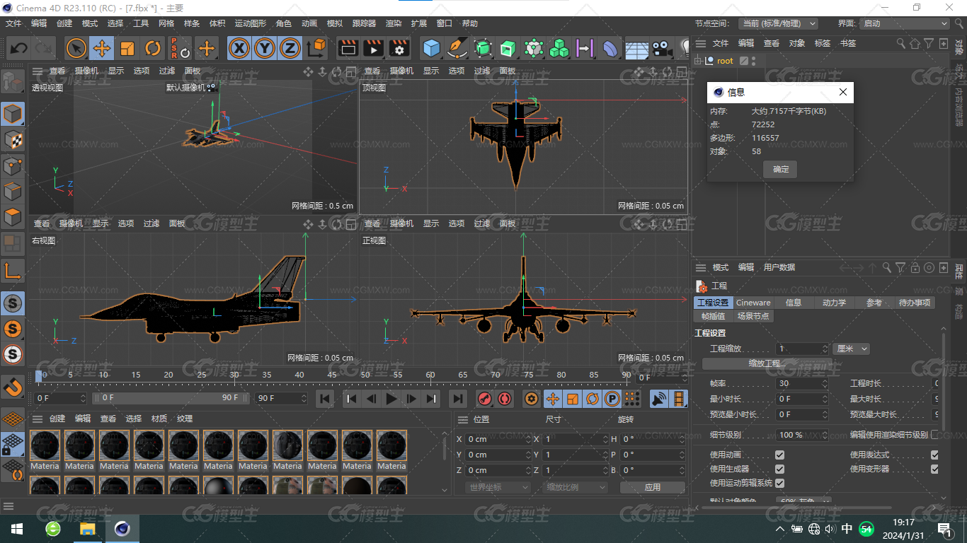Toggle the Z axis lock
Viewport: 967px width, 543px height.
(x=290, y=48)
